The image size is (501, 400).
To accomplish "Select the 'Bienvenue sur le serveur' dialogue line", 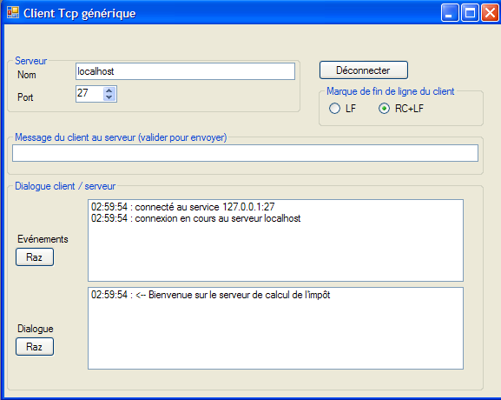I will [x=211, y=295].
